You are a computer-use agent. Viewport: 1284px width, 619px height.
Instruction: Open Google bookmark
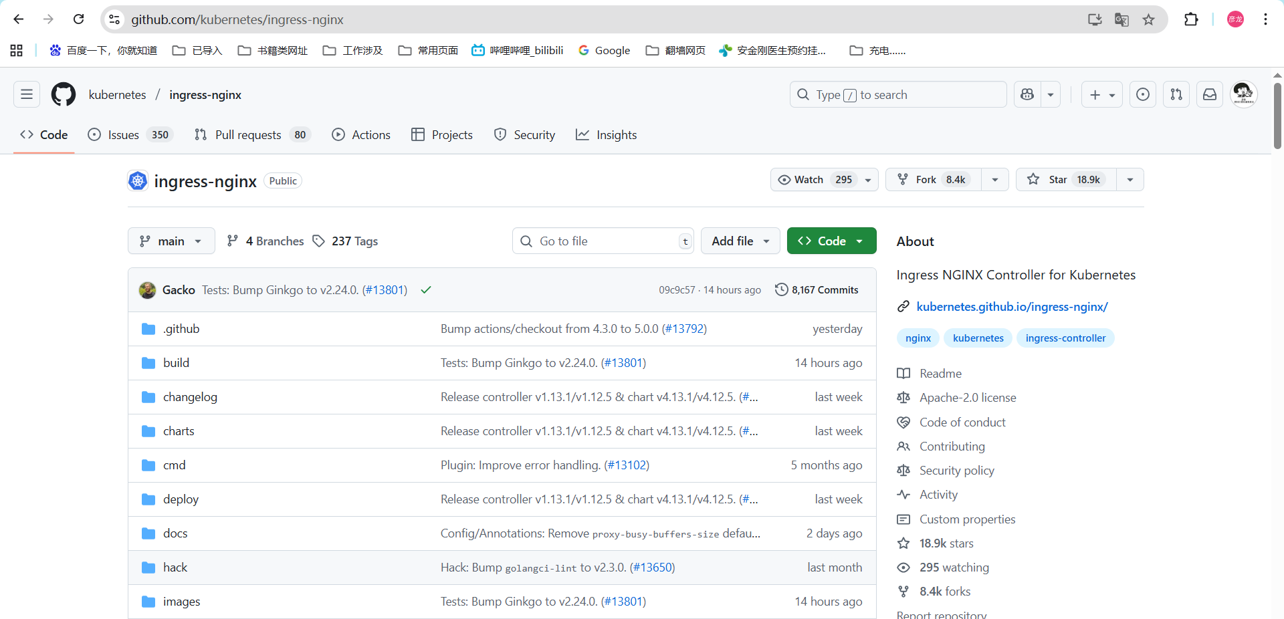[x=605, y=50]
